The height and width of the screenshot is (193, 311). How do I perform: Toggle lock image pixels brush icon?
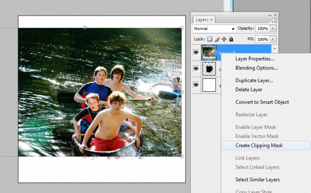(x=217, y=39)
